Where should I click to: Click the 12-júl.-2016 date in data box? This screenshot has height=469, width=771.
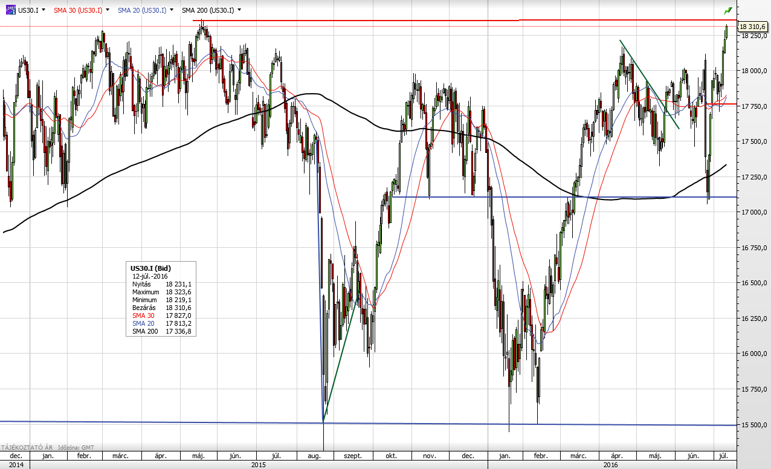click(x=150, y=276)
